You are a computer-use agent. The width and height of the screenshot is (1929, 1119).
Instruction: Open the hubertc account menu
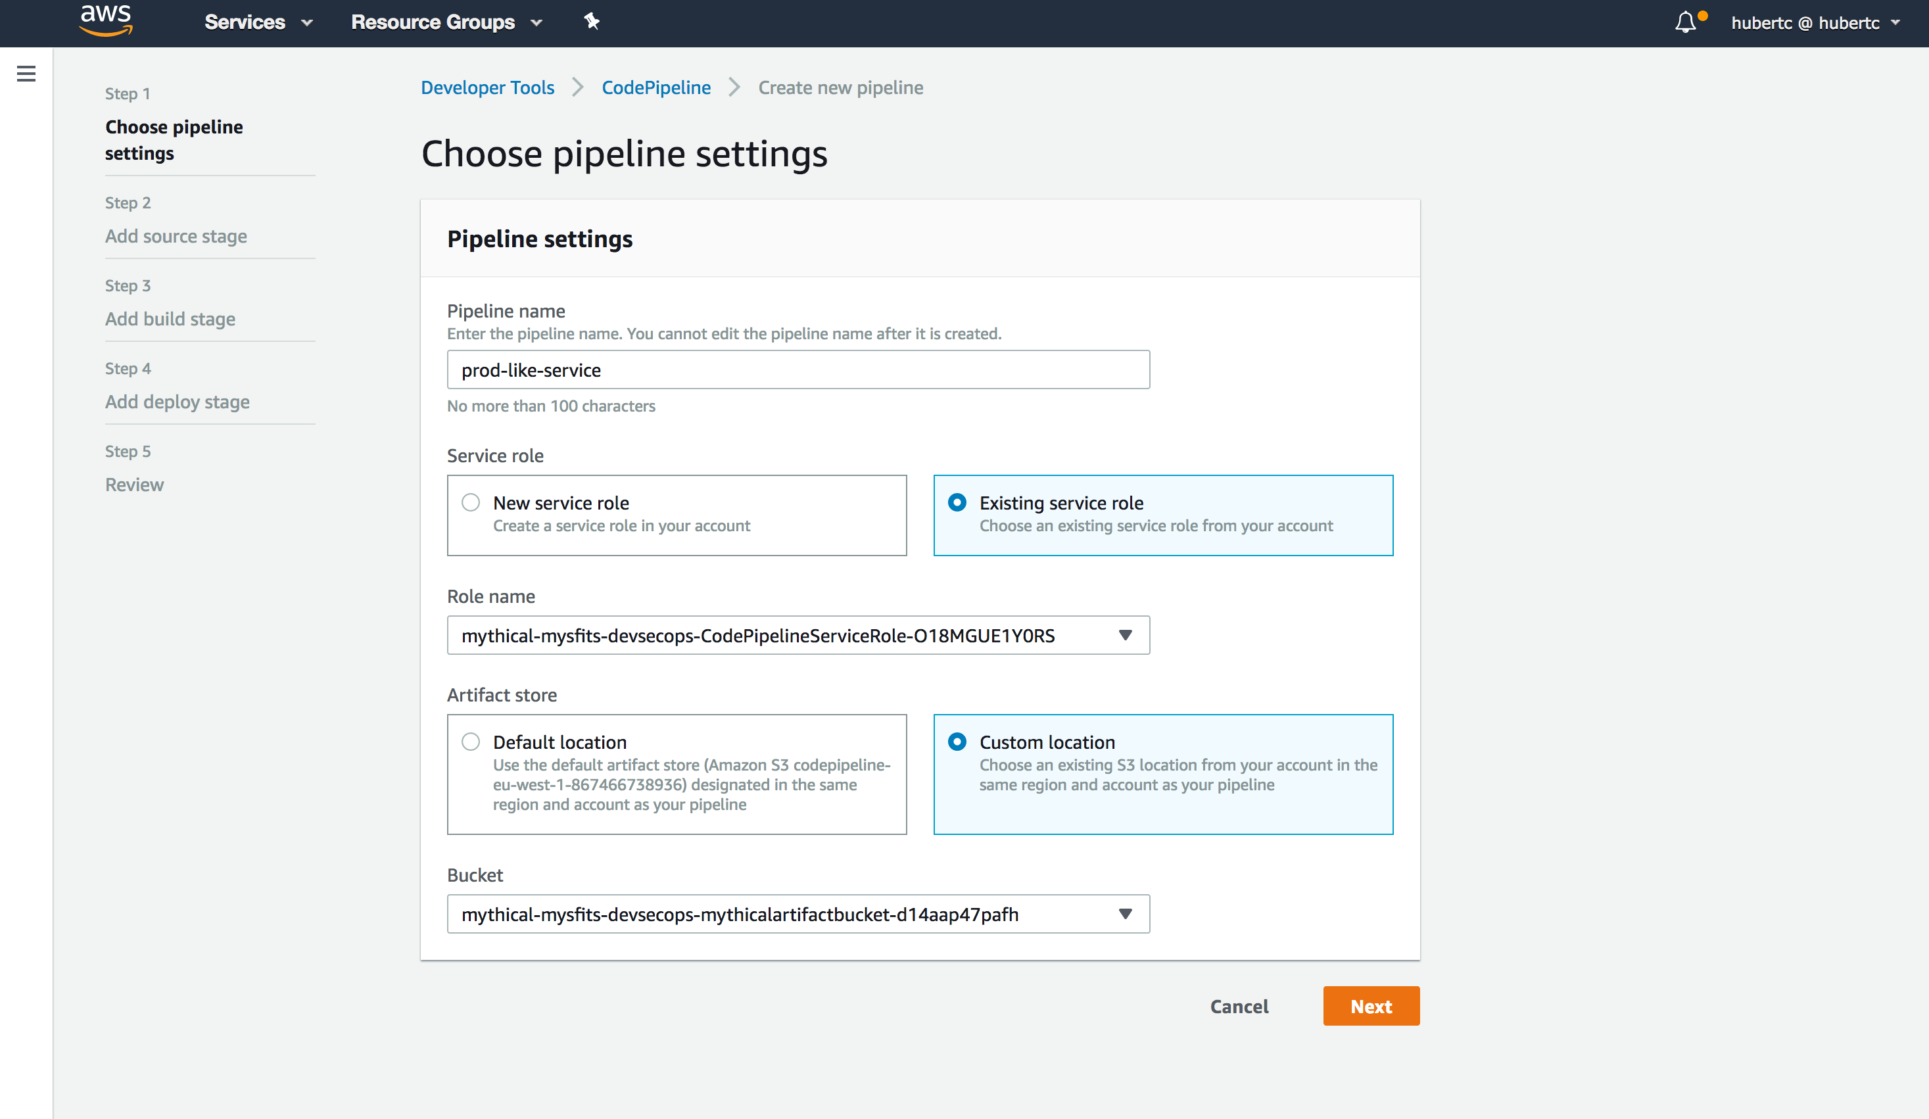tap(1816, 23)
